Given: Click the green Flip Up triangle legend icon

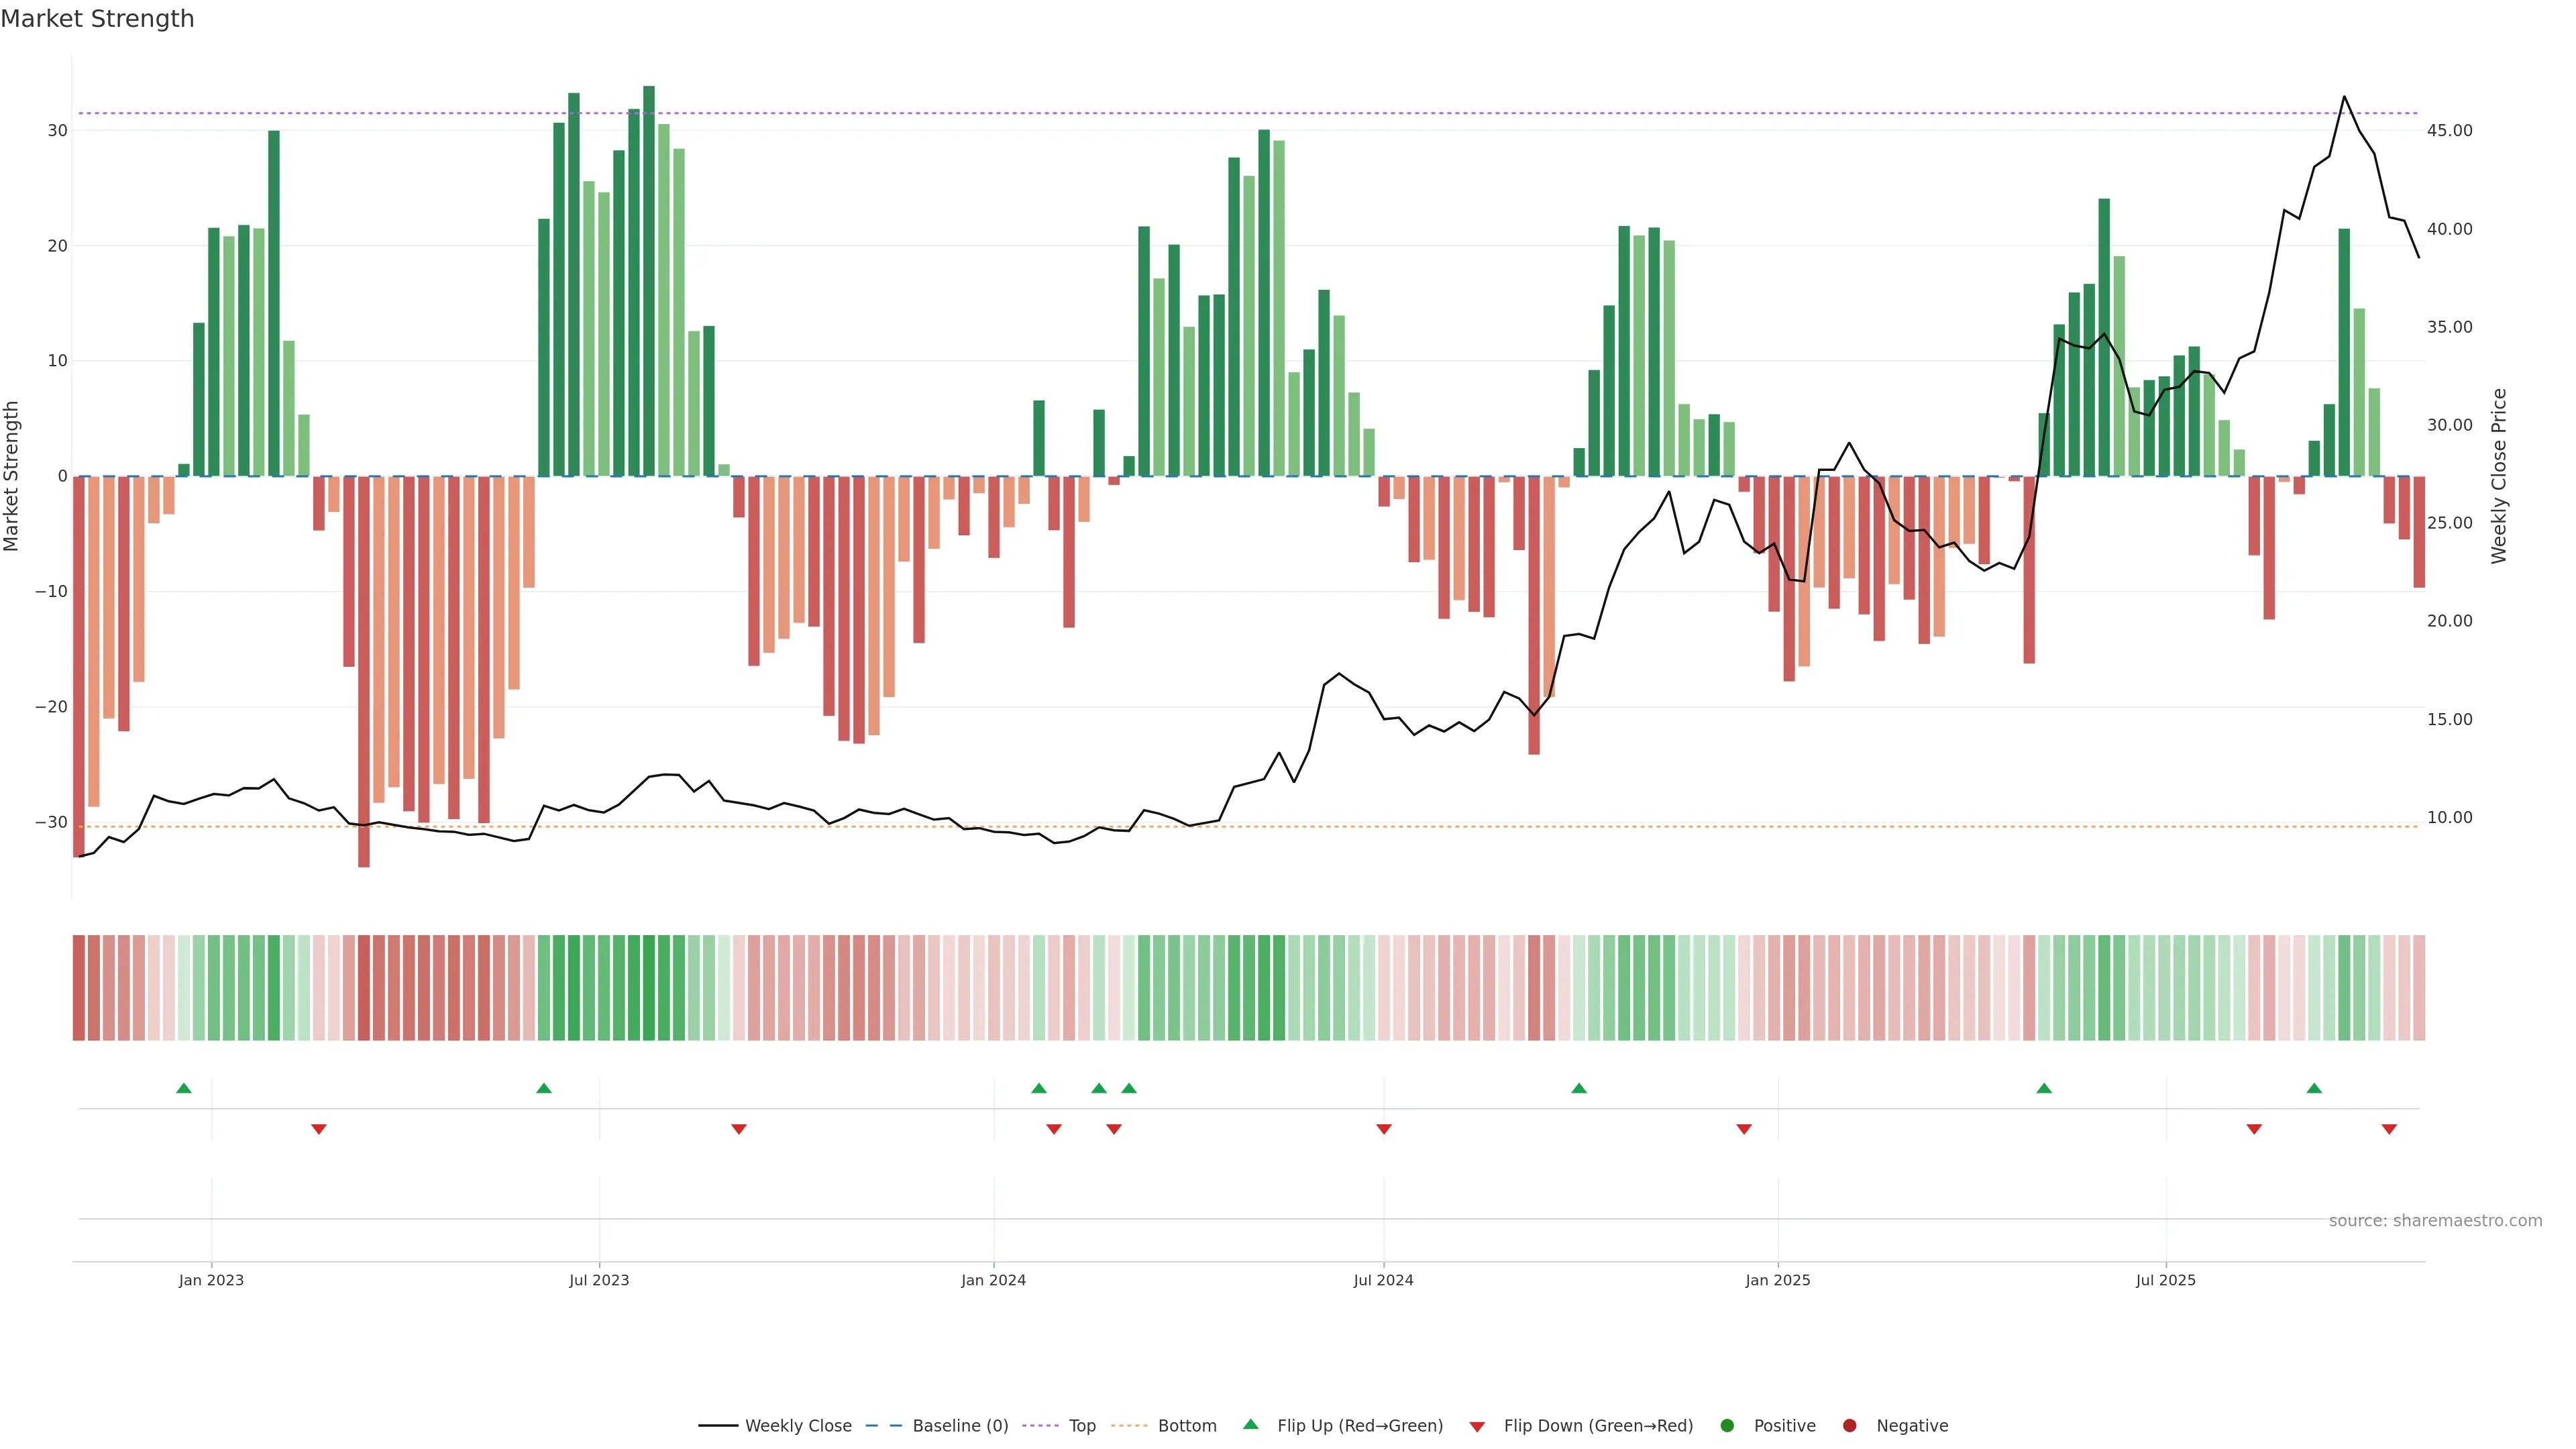Looking at the screenshot, I should pyautogui.click(x=1250, y=1424).
